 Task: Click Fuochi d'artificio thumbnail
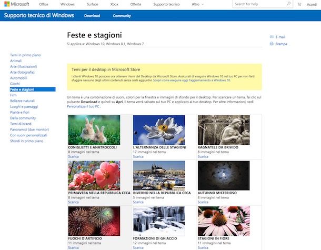pyautogui.click(x=94, y=221)
